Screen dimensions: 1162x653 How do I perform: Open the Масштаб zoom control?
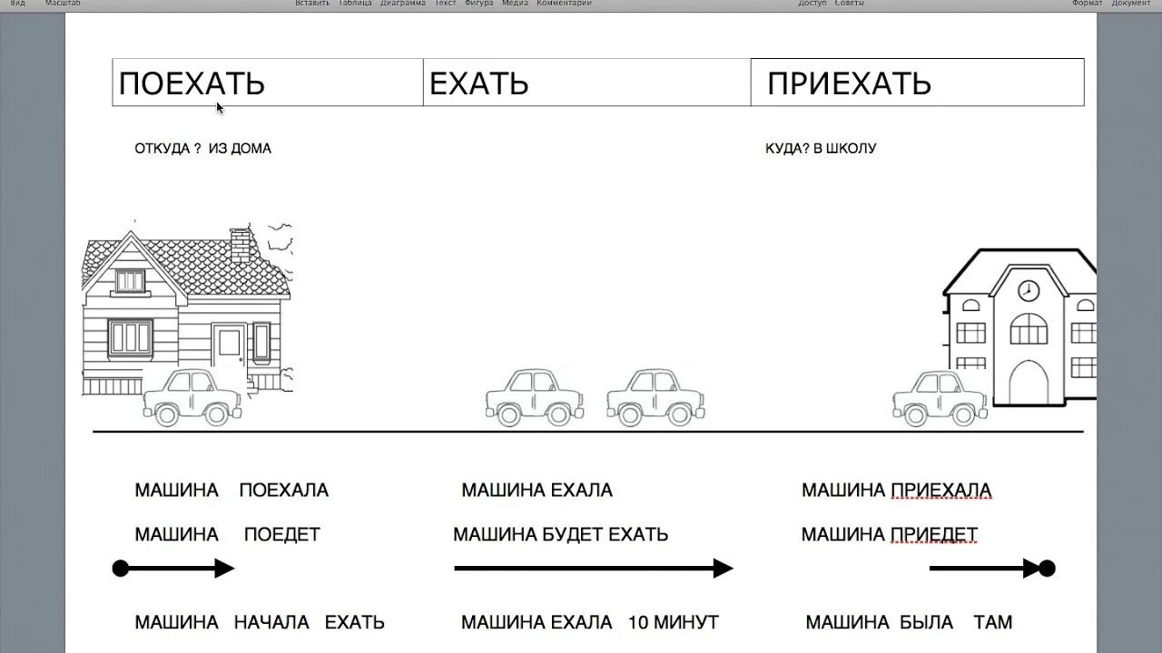coord(64,3)
